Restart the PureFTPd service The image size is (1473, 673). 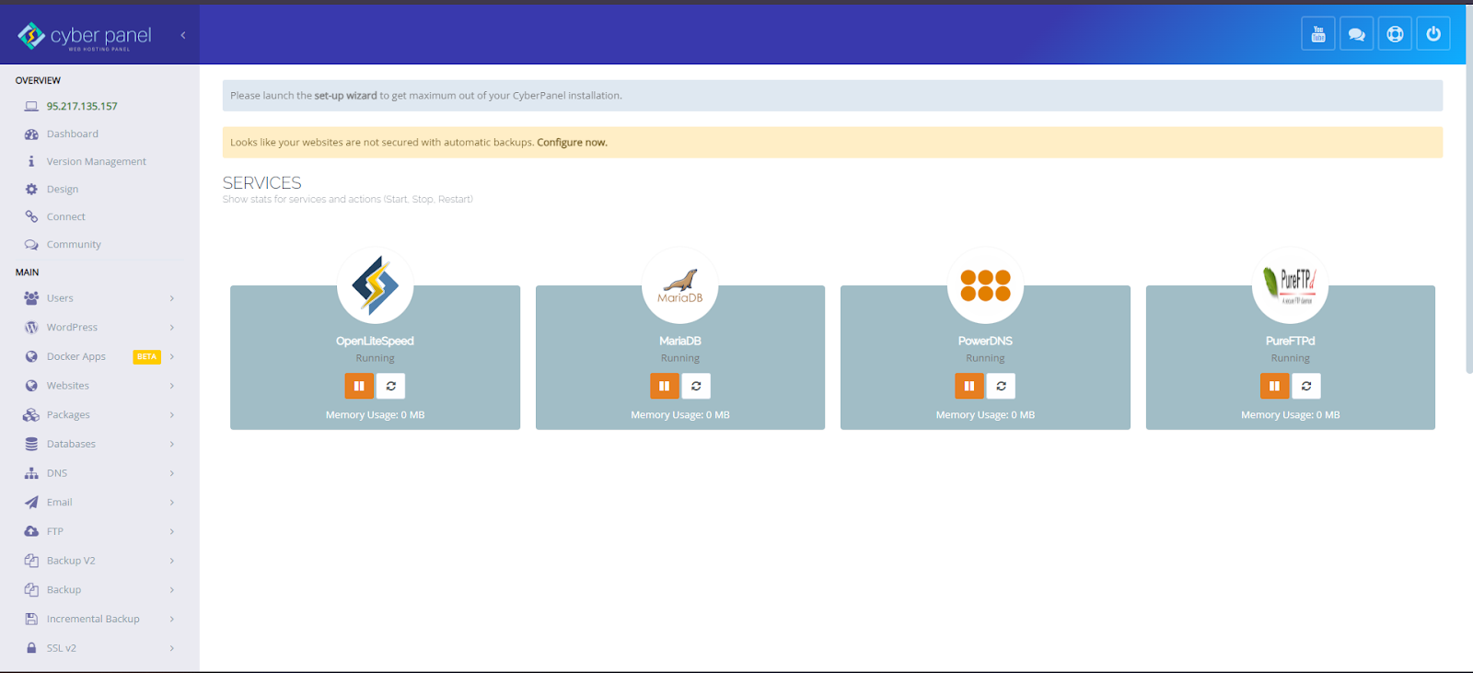[x=1306, y=386]
